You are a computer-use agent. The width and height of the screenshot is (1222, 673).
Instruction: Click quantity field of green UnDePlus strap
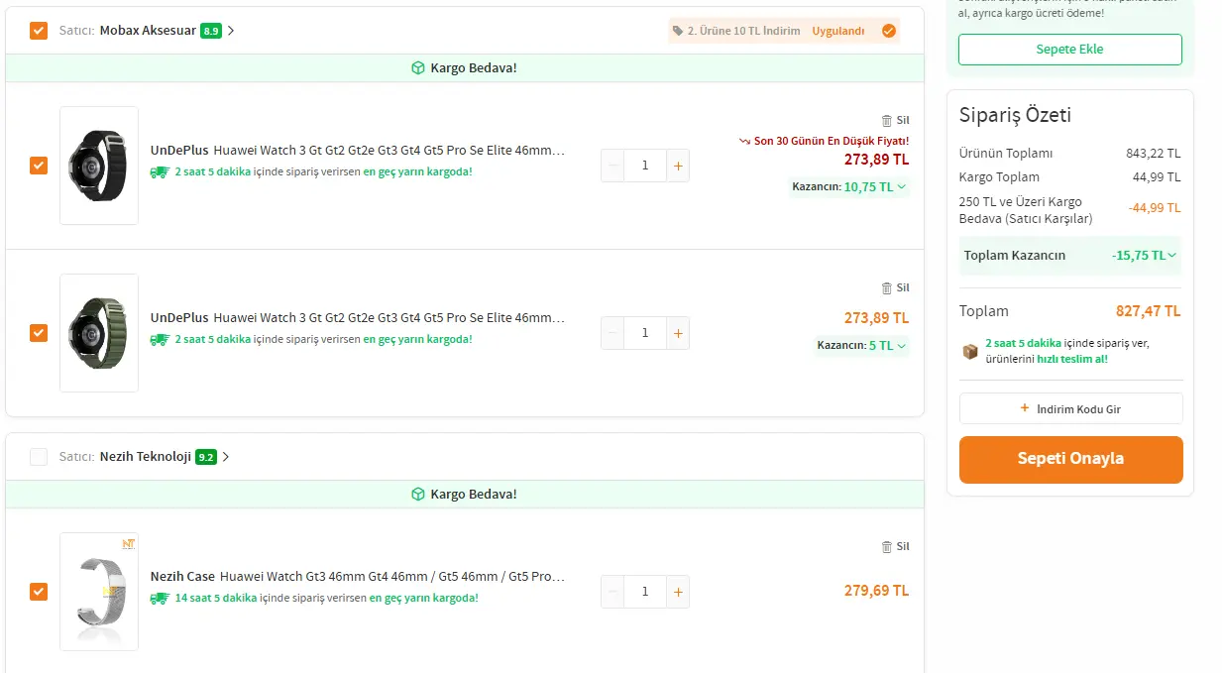(x=645, y=333)
